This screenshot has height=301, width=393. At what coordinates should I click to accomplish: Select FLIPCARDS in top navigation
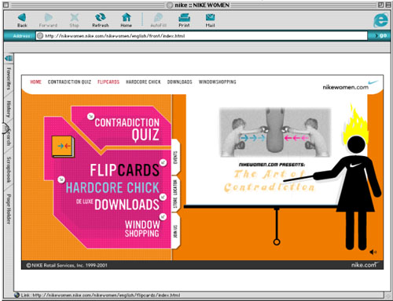[x=108, y=82]
